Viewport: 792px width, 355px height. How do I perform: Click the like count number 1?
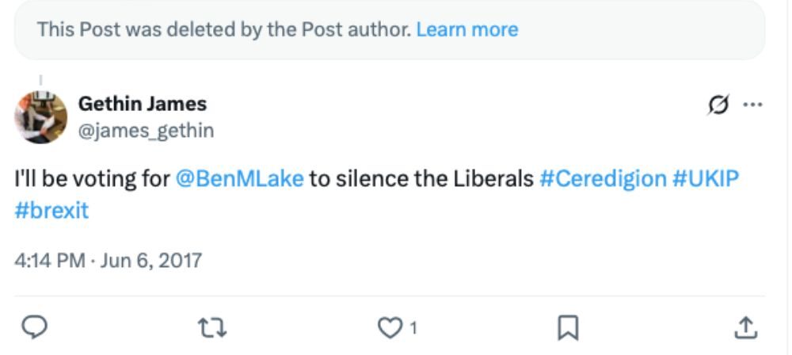[x=413, y=326]
